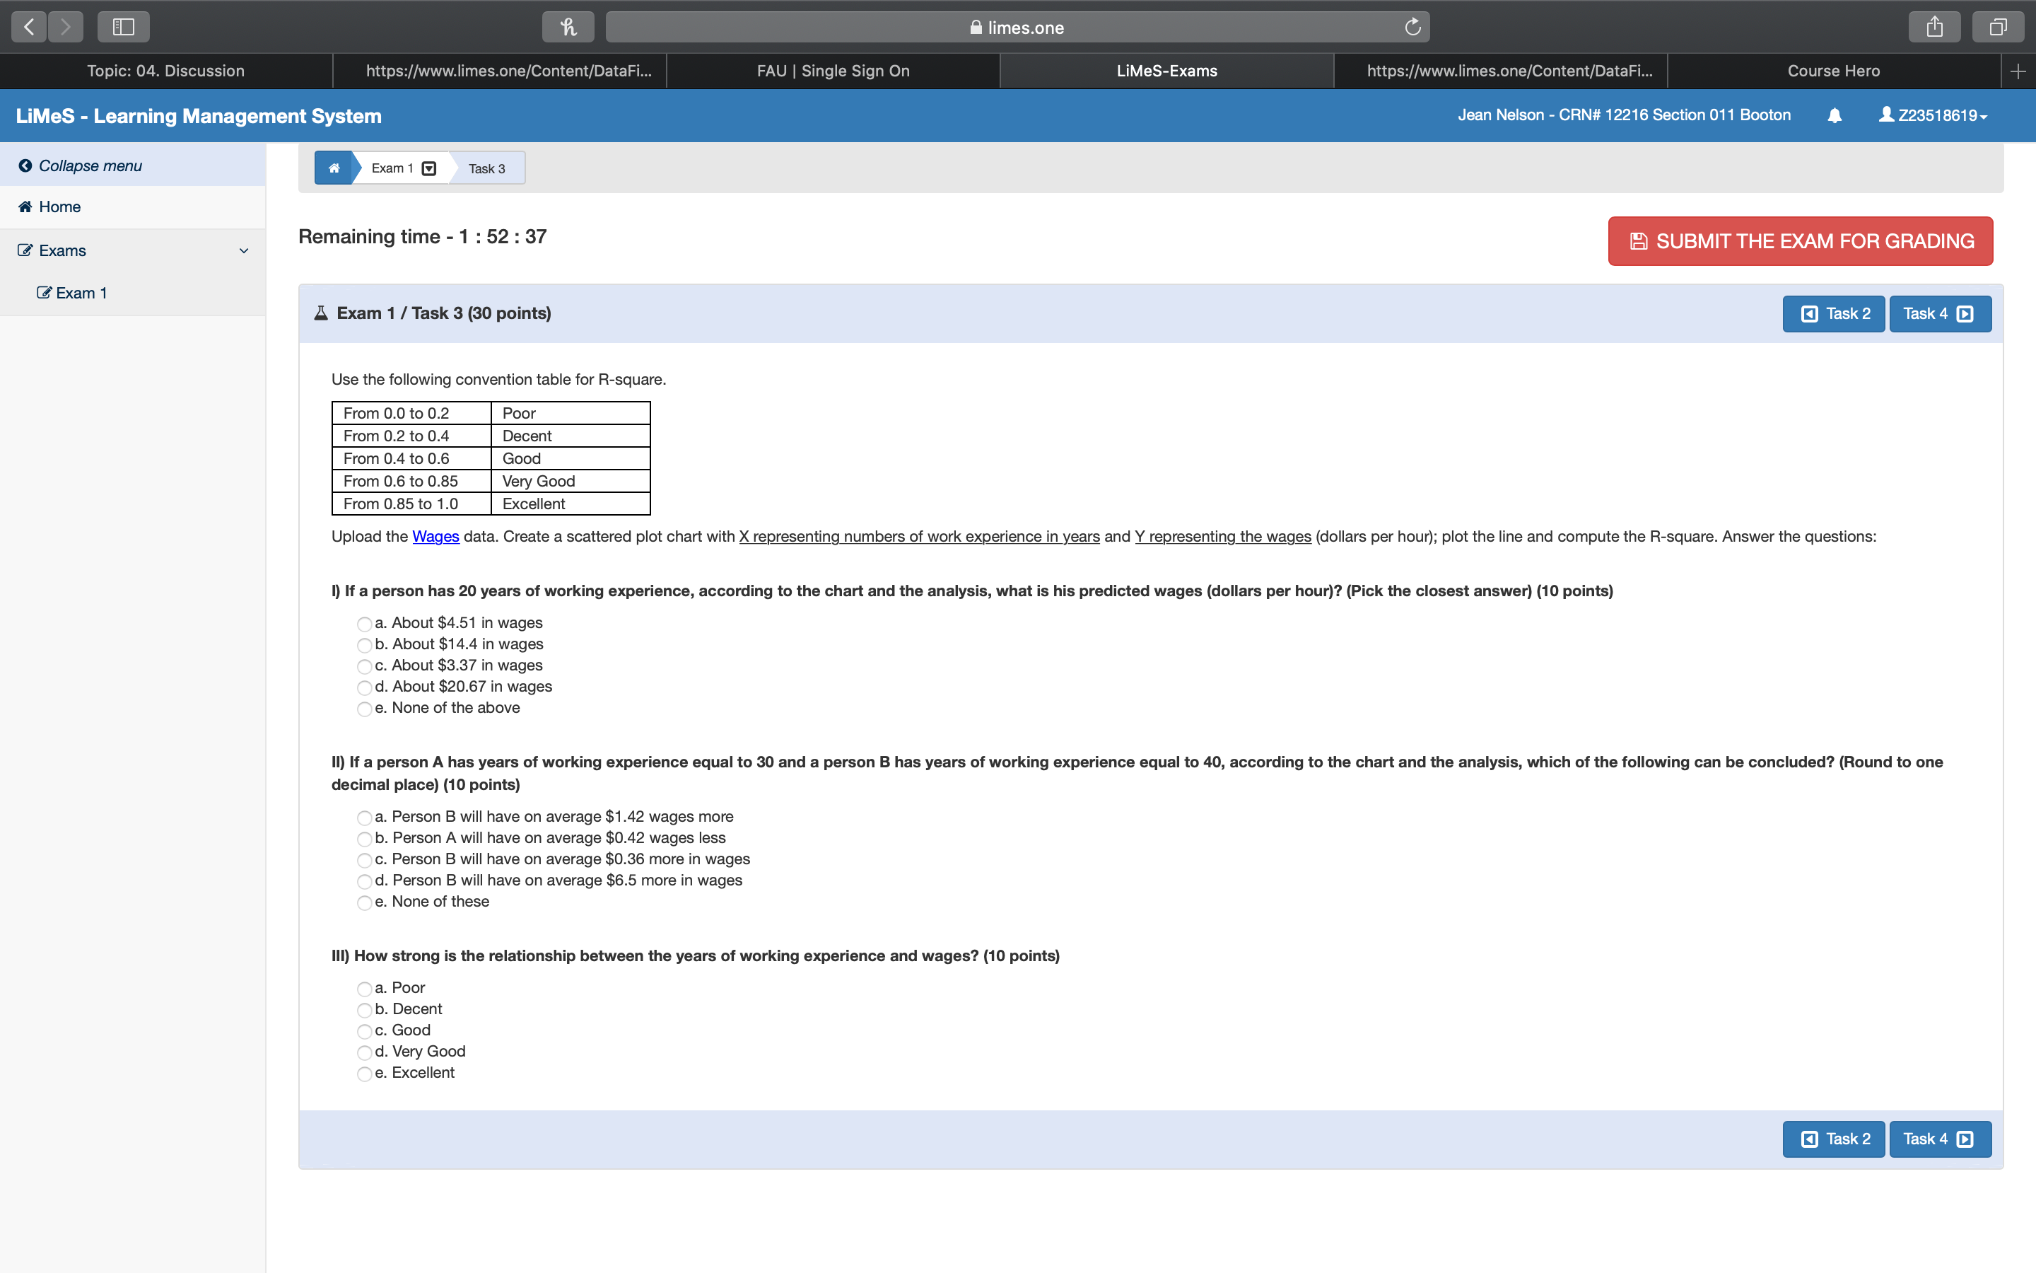This screenshot has width=2036, height=1273.
Task: Choose 'Very Good' relationship strength option
Action: [x=364, y=1052]
